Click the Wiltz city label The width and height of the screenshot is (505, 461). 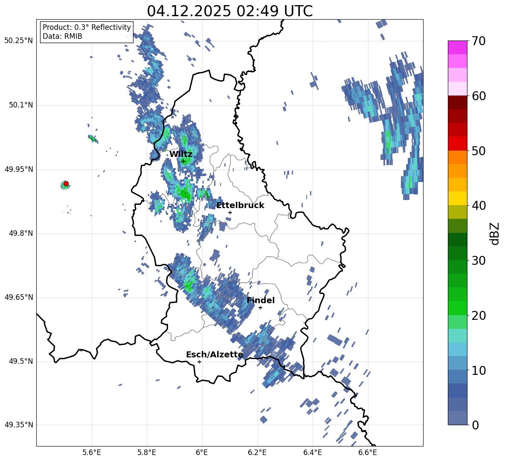[181, 154]
